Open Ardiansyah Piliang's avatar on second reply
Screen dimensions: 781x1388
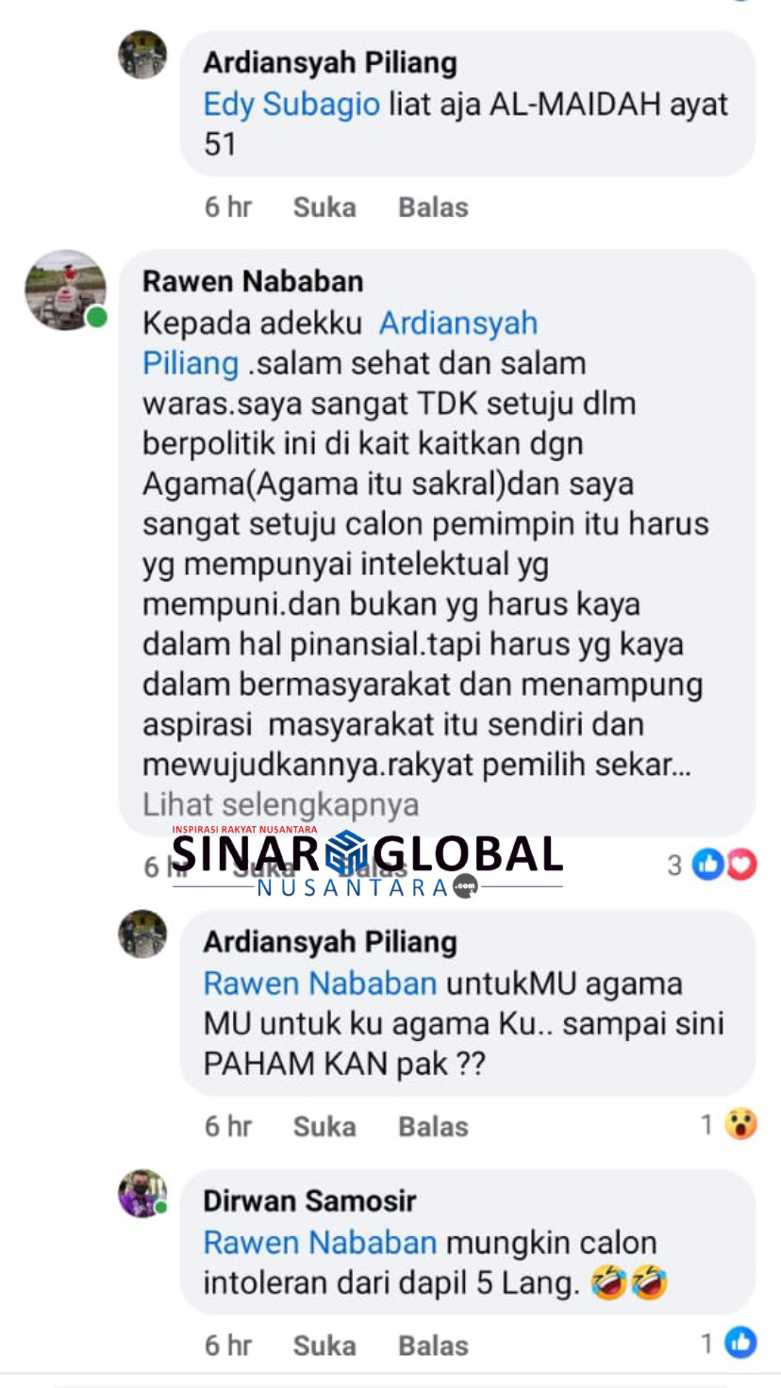pos(142,934)
